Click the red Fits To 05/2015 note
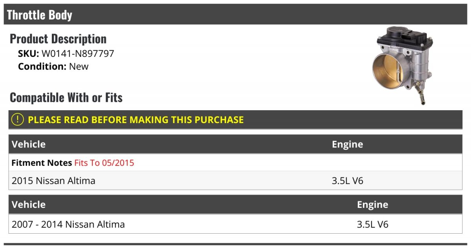The width and height of the screenshot is (471, 249). pos(104,163)
